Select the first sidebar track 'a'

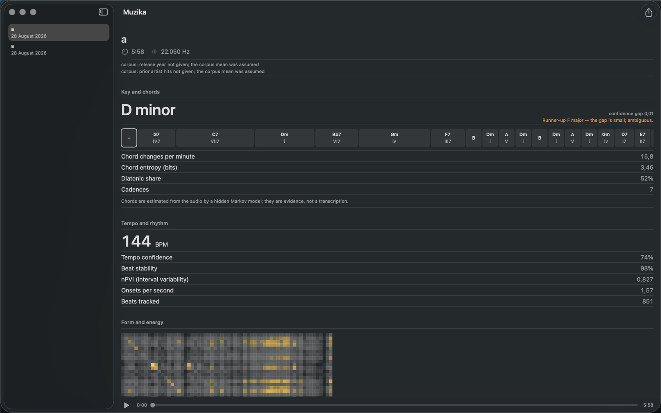tap(59, 32)
